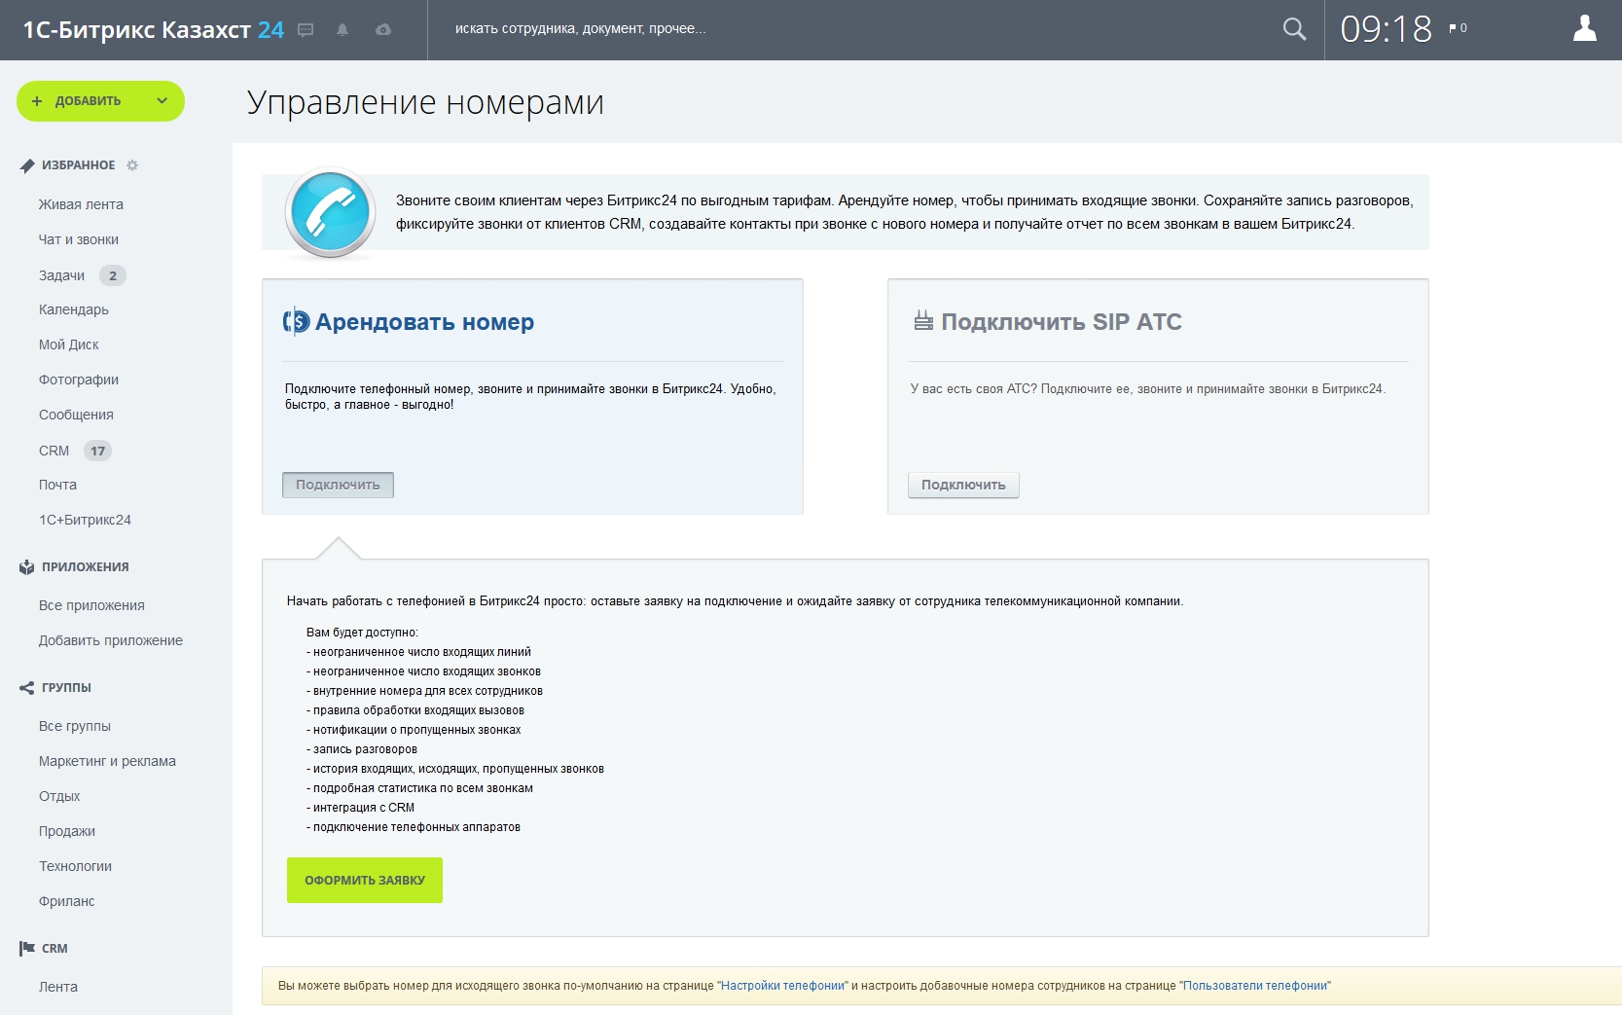Click the flag icon beside CRM section
This screenshot has width=1622, height=1015.
pyautogui.click(x=27, y=949)
